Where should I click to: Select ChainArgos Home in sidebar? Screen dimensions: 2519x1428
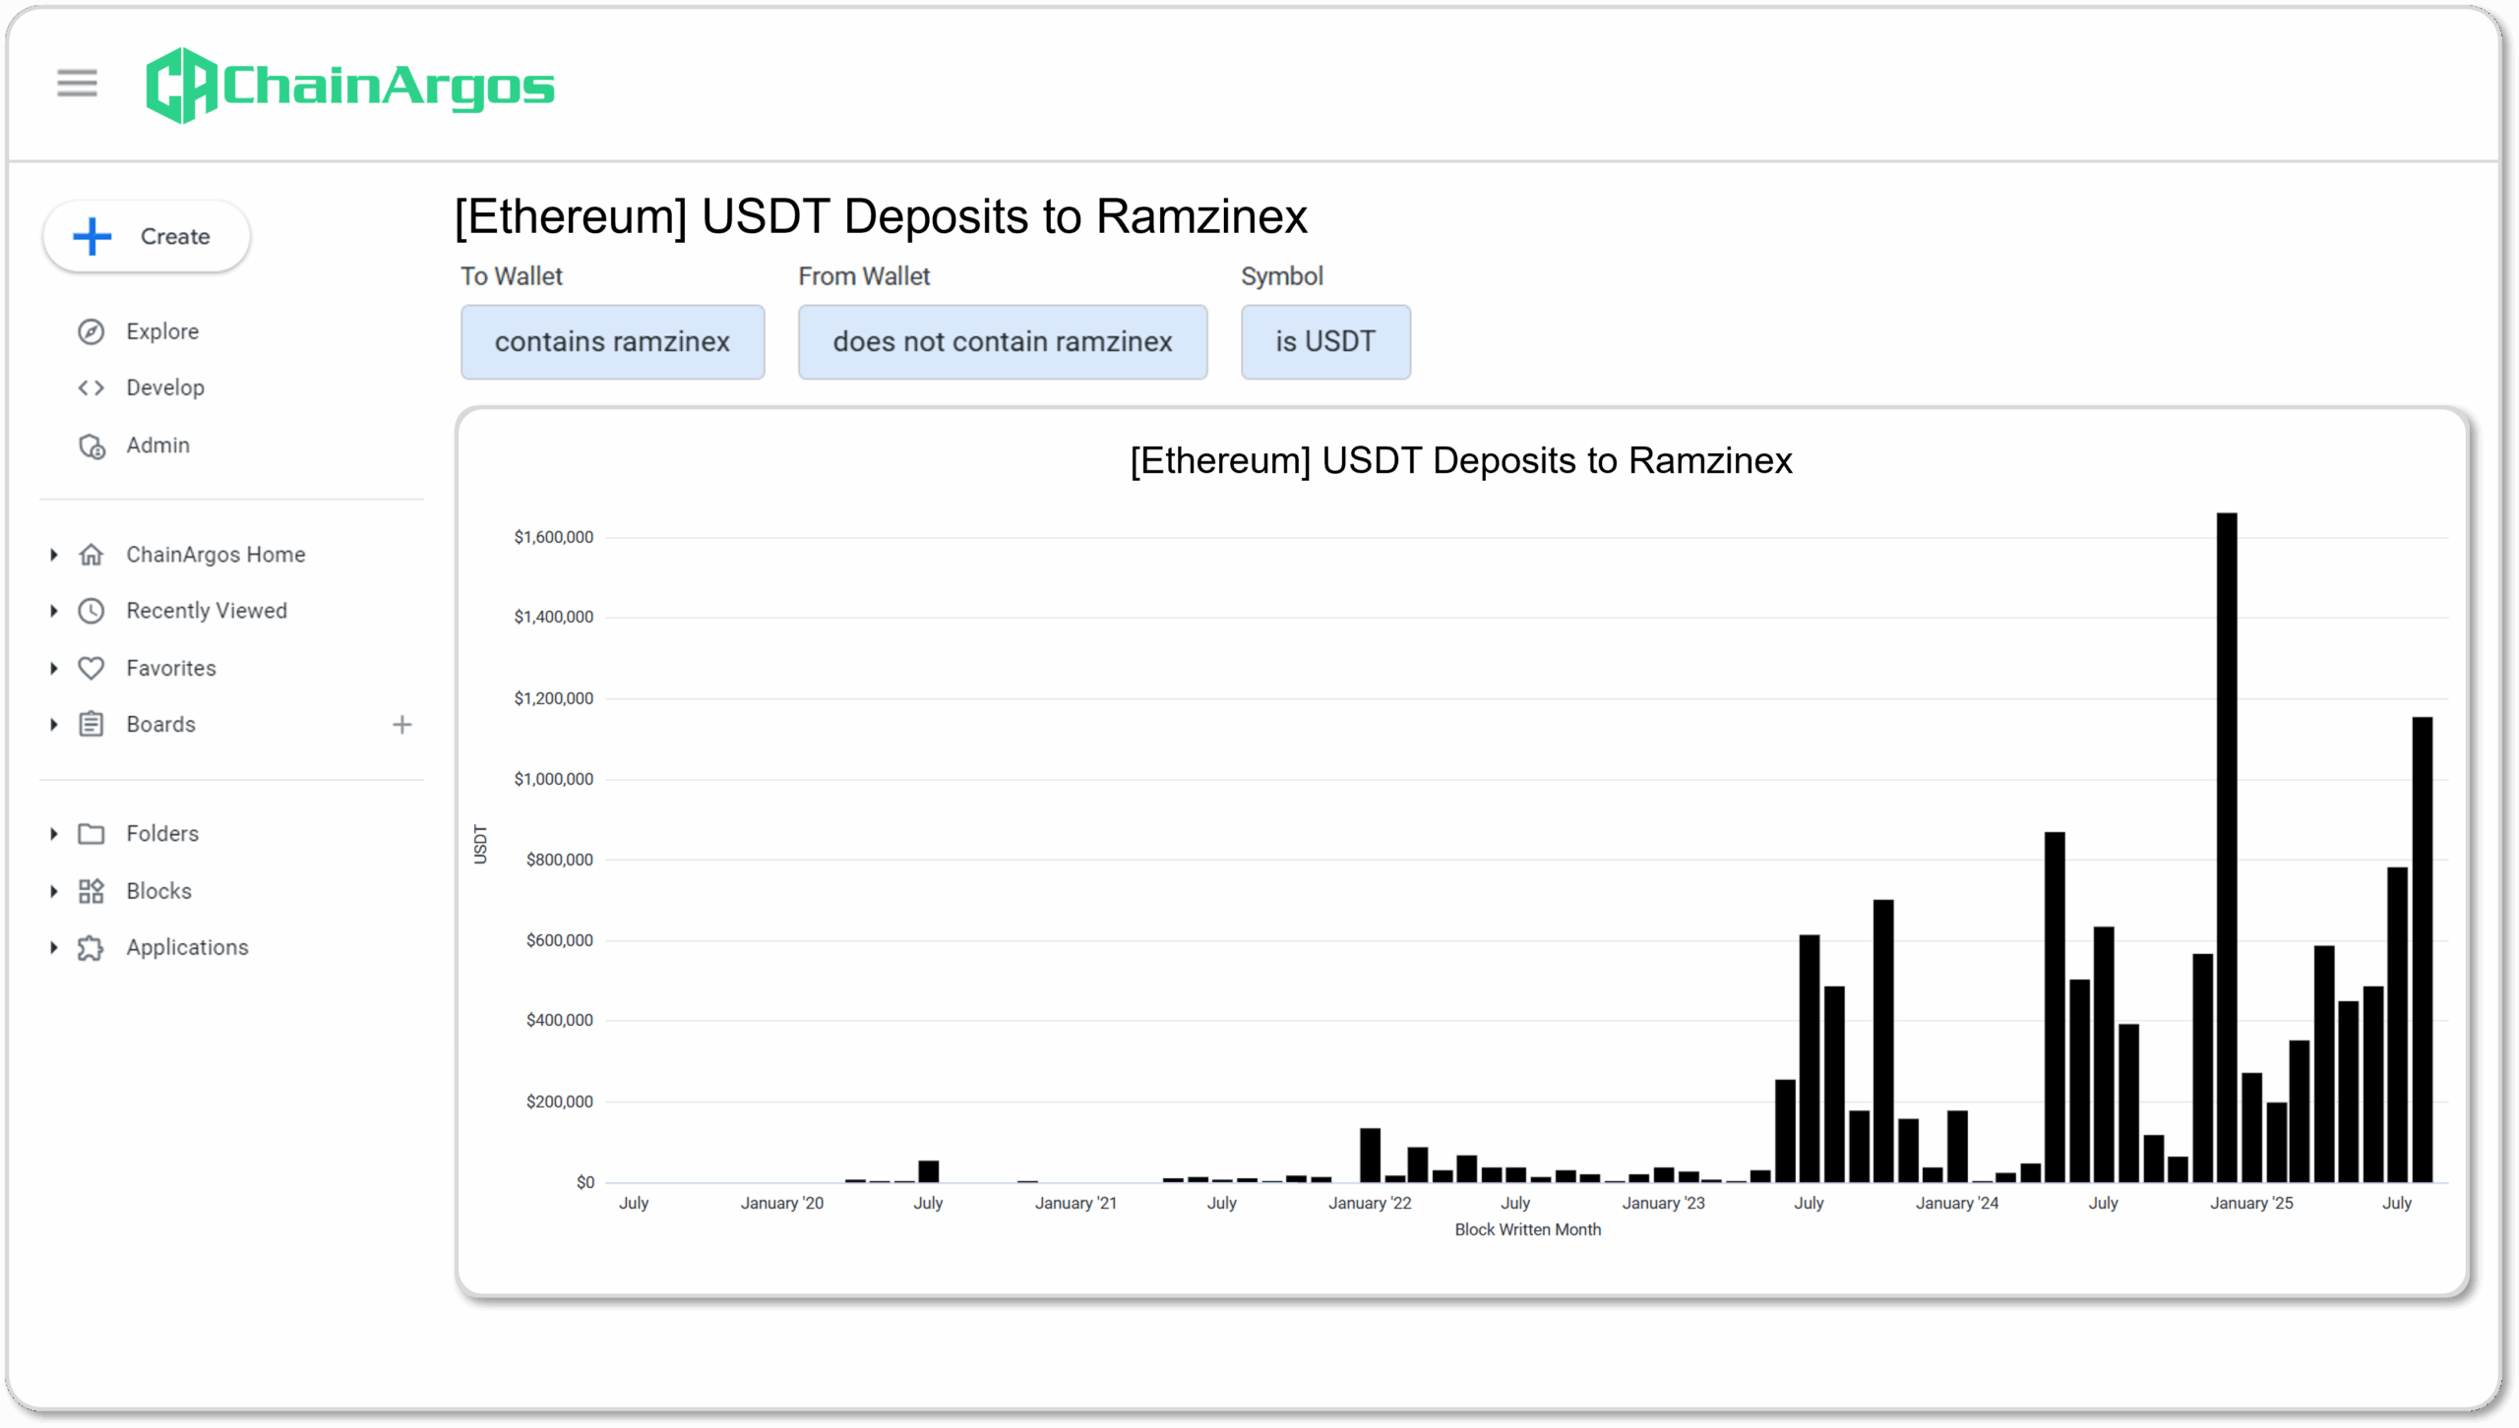click(x=215, y=556)
